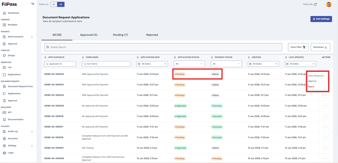The width and height of the screenshot is (338, 163).
Task: Open actions menu for DEMO-AD-000016
Action: pos(326,137)
